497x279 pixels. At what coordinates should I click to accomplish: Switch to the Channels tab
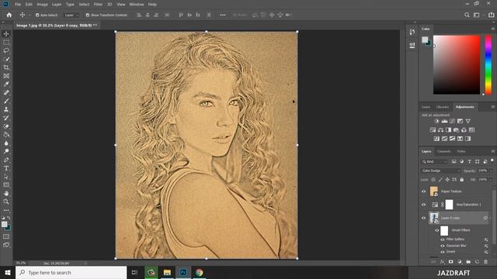click(443, 151)
